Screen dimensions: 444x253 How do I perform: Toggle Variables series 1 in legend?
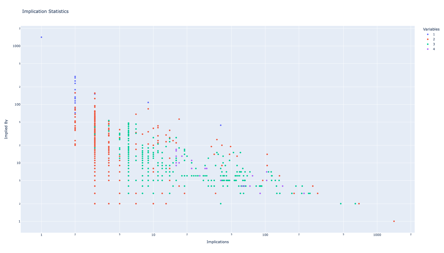pos(431,34)
